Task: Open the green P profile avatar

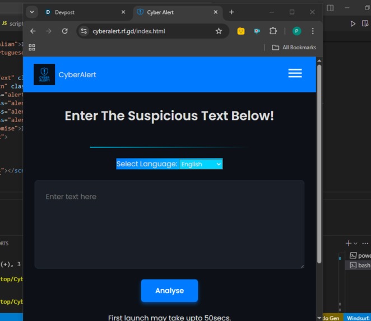Action: (x=296, y=31)
